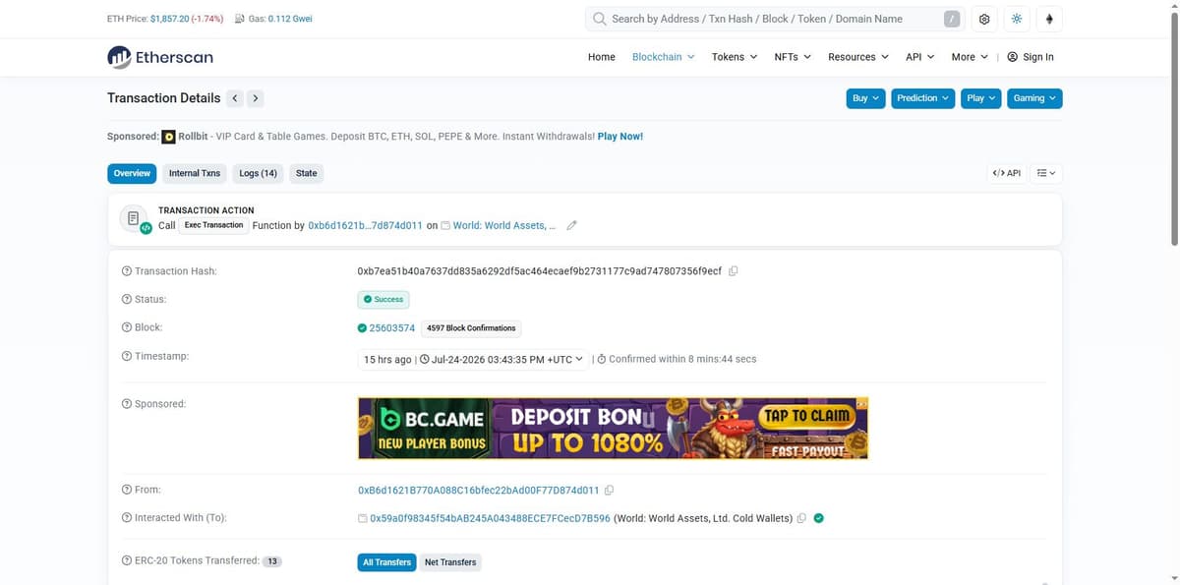
Task: Switch to the Logs (14) tab
Action: tap(259, 173)
